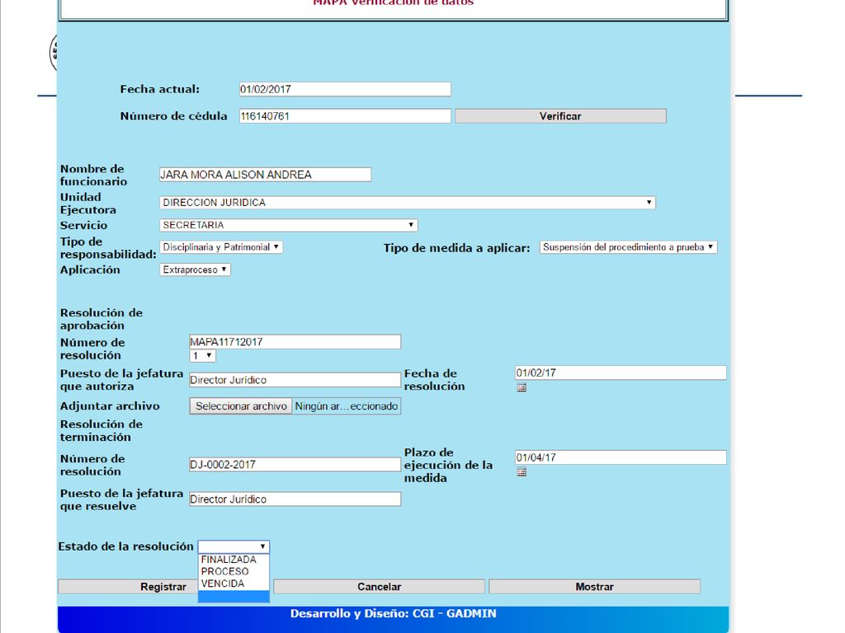
Task: Open the Unidad Ejecutora dropdown
Action: pyautogui.click(x=408, y=203)
